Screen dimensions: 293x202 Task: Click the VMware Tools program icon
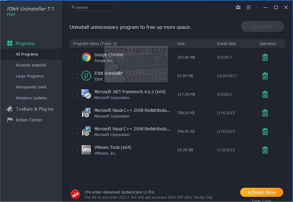pyautogui.click(x=86, y=150)
